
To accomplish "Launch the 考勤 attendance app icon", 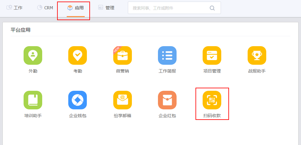I will click(x=78, y=55).
